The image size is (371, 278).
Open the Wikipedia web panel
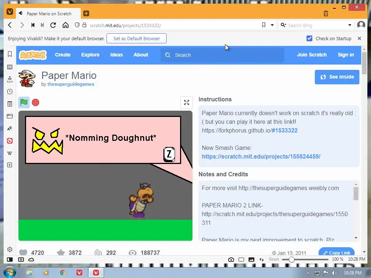coord(10,153)
